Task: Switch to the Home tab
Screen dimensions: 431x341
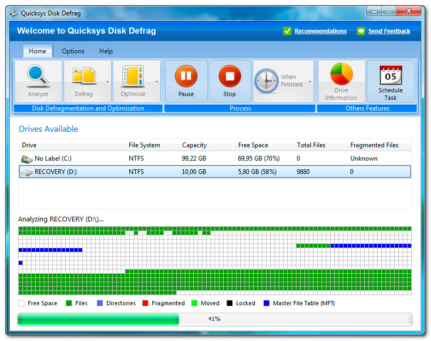Action: point(37,51)
